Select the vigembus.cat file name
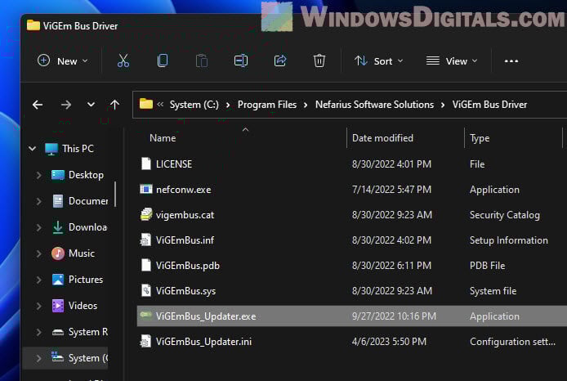 185,215
